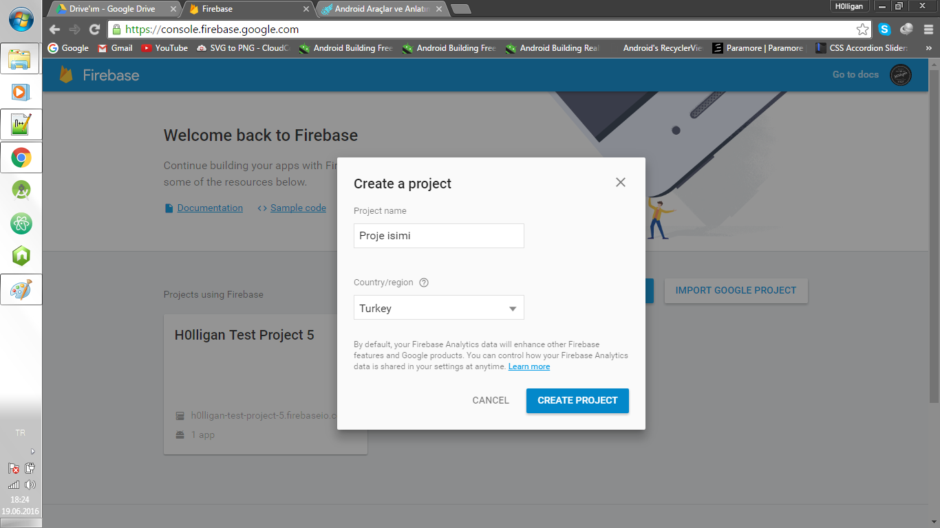Open Android Studio from the taskbar
940x528 pixels.
coord(21,190)
